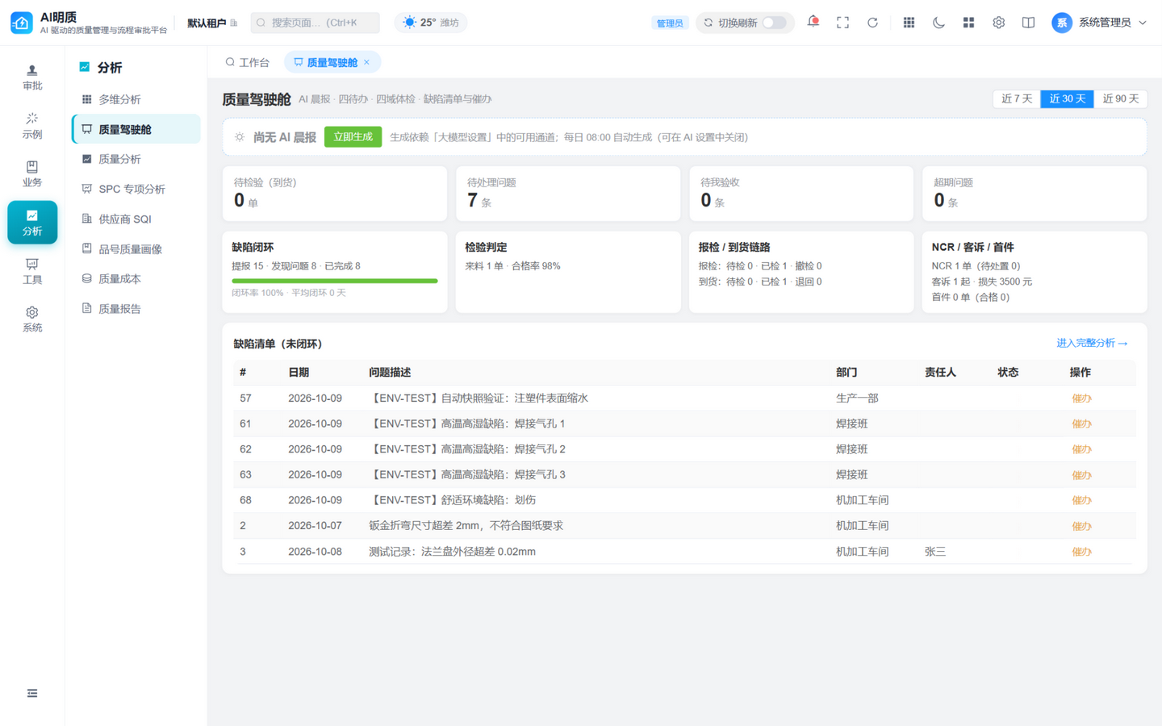Close the 质量驾驶舱 tab
This screenshot has height=726, width=1162.
pos(366,62)
